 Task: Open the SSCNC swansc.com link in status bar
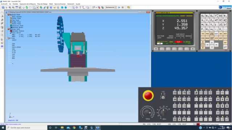11,124
